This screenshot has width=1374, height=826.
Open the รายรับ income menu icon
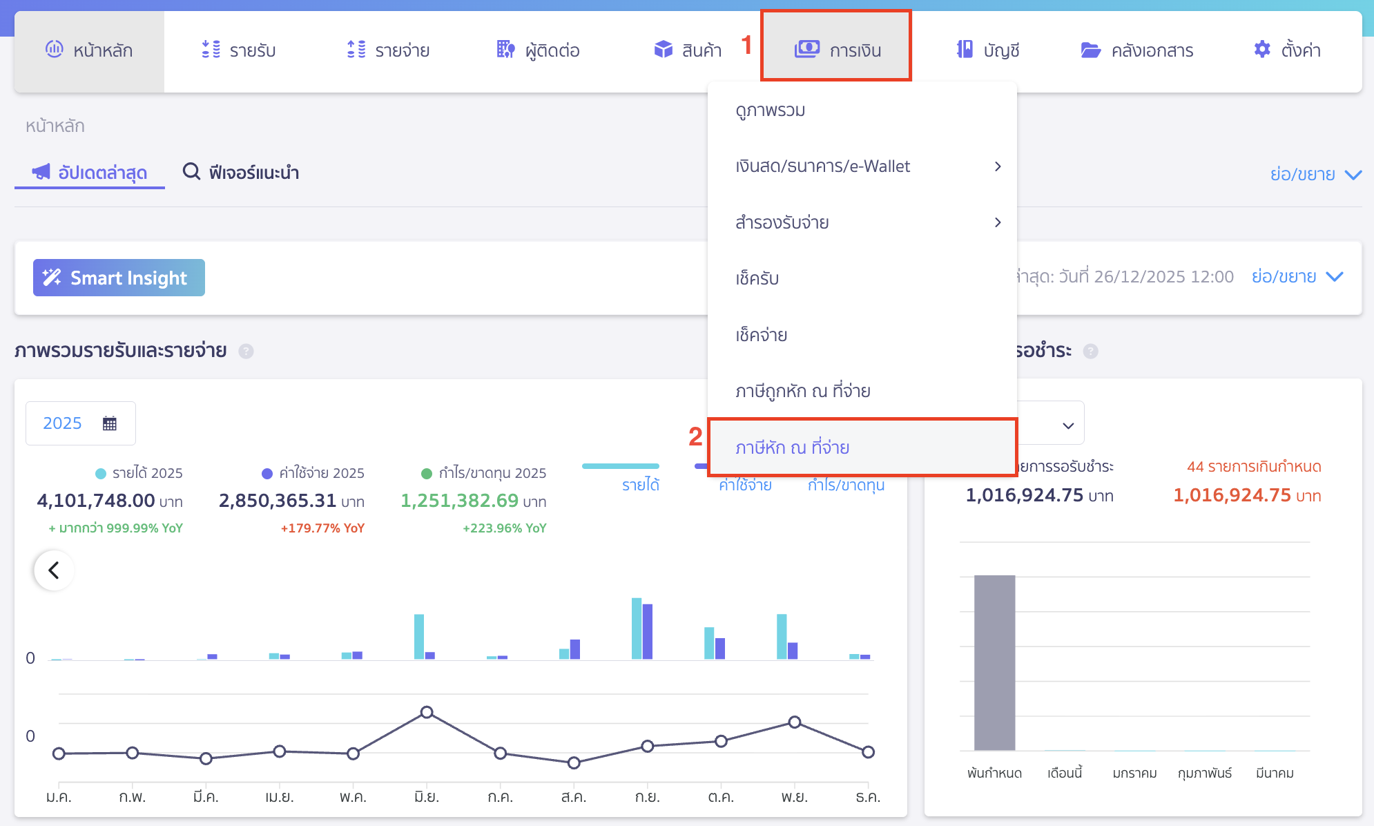(x=211, y=50)
